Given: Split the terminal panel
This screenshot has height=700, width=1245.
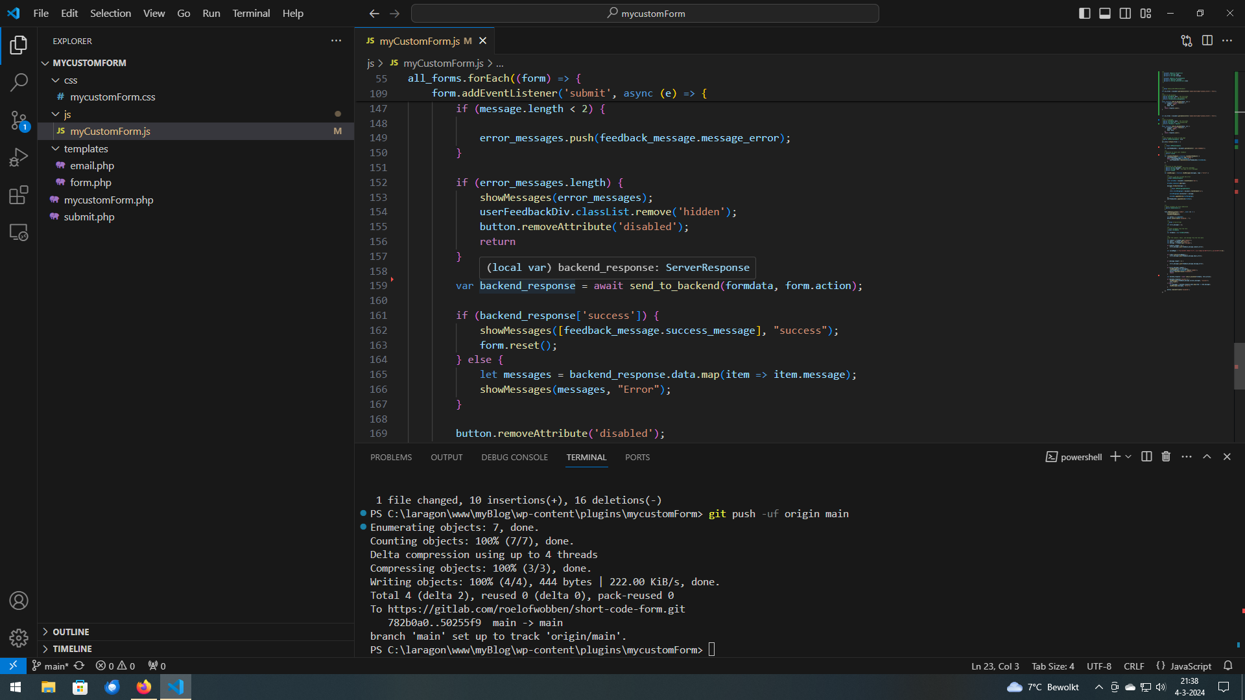Looking at the screenshot, I should tap(1146, 457).
